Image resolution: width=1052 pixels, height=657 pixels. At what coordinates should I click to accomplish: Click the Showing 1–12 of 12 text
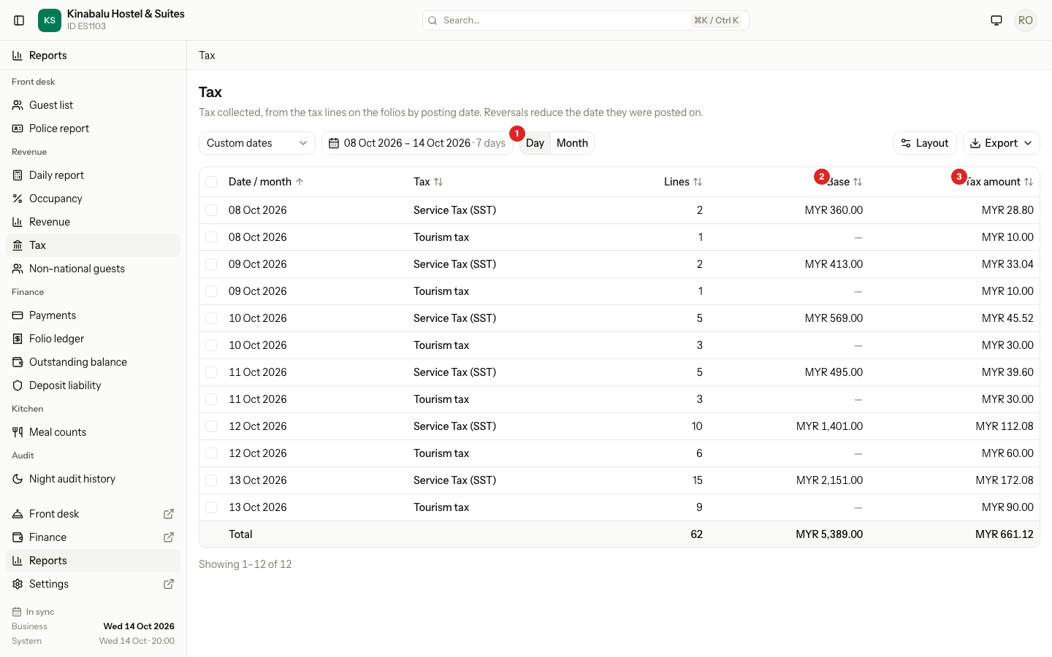tap(245, 564)
